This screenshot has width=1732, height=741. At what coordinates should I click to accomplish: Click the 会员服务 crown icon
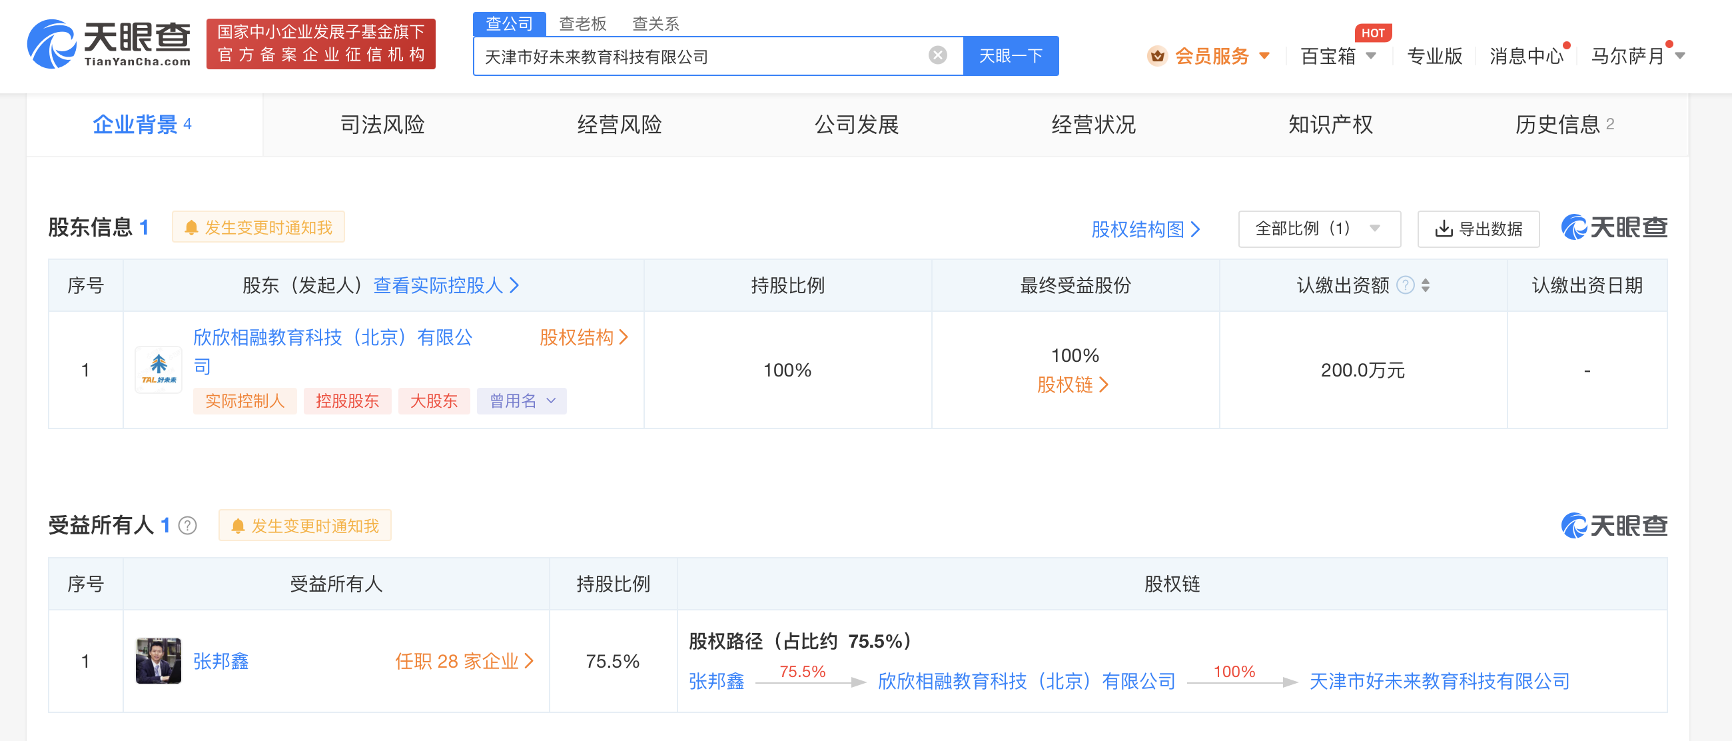click(x=1157, y=56)
